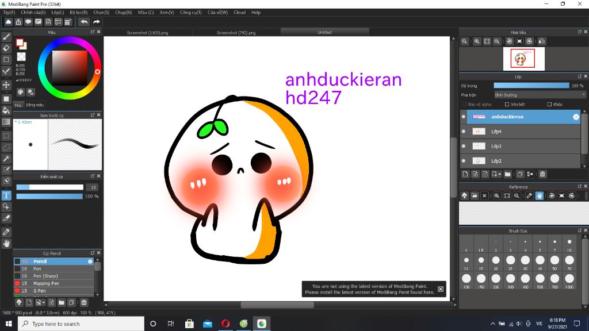Select the Text tool

pos(6,195)
